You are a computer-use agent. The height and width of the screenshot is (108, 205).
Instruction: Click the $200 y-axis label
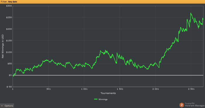tap(9, 29)
